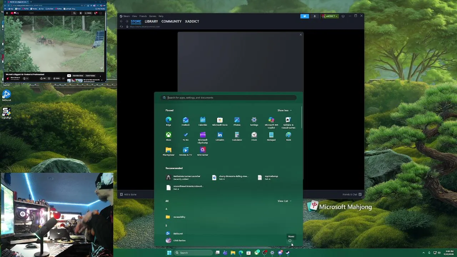Open Settings from the Start menu pinned apps
Image resolution: width=457 pixels, height=257 pixels.
(x=254, y=121)
